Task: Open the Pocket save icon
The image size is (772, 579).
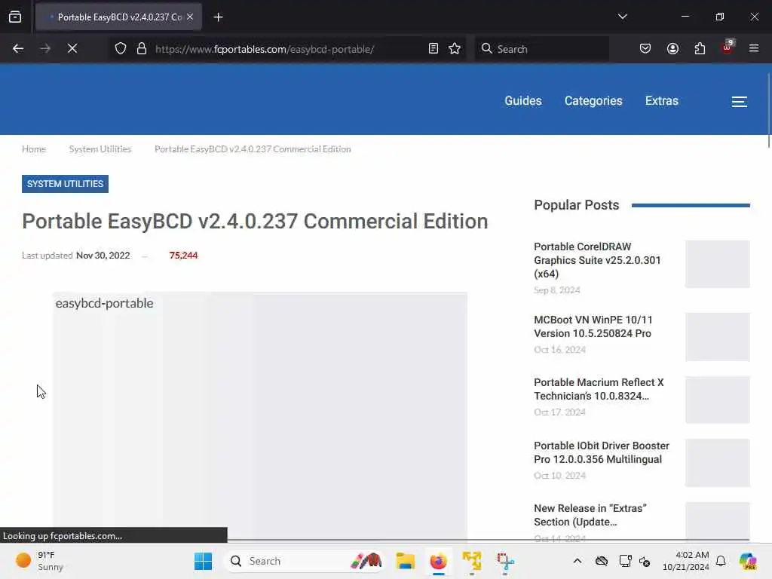Action: (645, 48)
